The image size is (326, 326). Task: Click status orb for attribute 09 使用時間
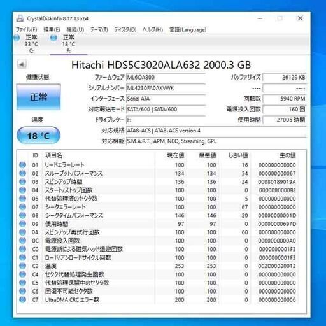pyautogui.click(x=22, y=223)
